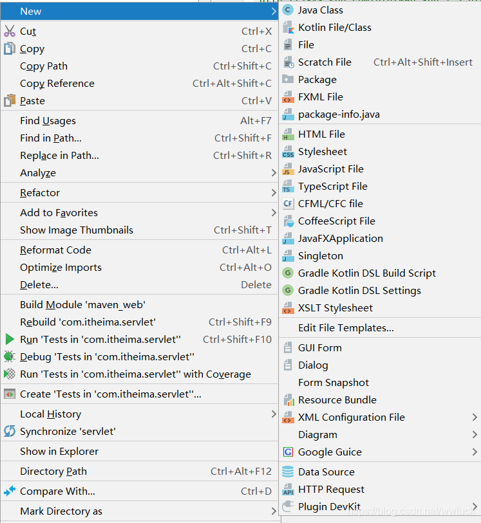Viewport: 481px width, 523px height.
Task: Click the TypeScript File TS icon
Action: click(x=288, y=186)
